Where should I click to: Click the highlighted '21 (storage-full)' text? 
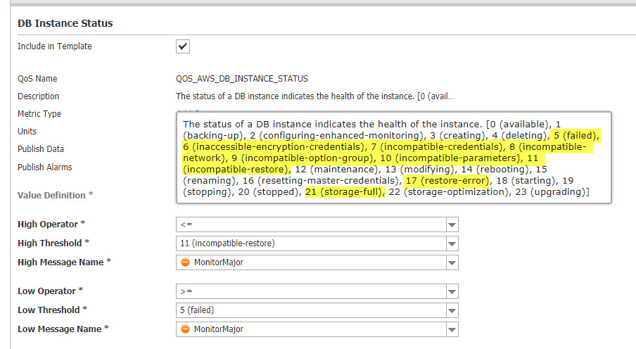tap(344, 192)
